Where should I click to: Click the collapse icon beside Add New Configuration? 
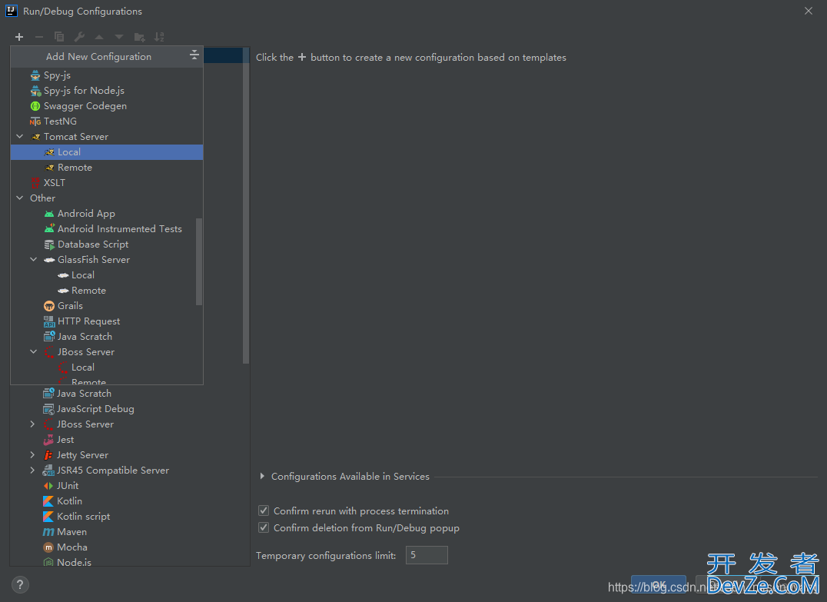pyautogui.click(x=194, y=55)
